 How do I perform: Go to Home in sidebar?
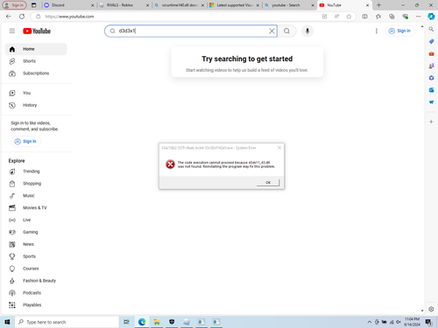click(36, 49)
